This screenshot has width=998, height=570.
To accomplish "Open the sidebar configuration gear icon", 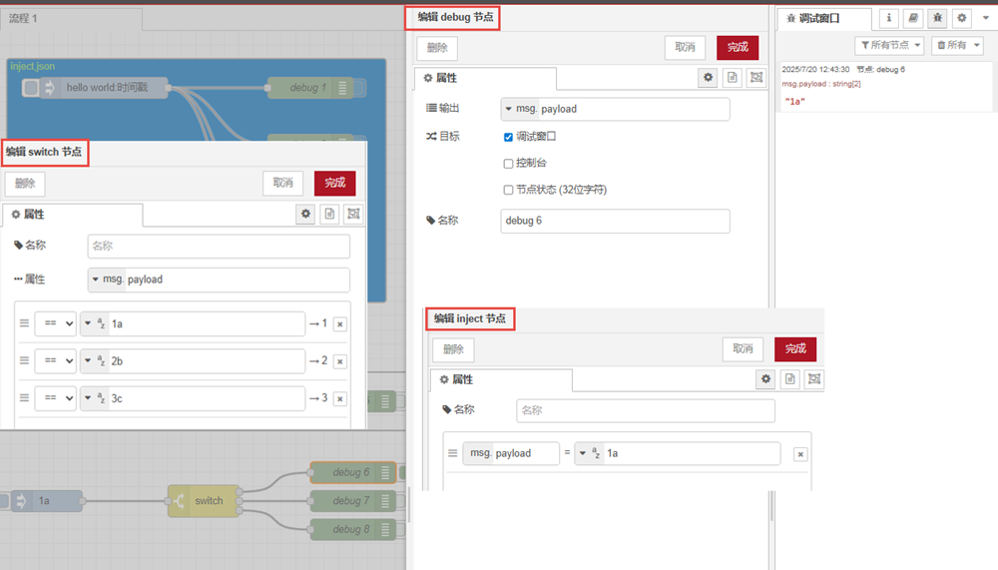I will pyautogui.click(x=962, y=19).
